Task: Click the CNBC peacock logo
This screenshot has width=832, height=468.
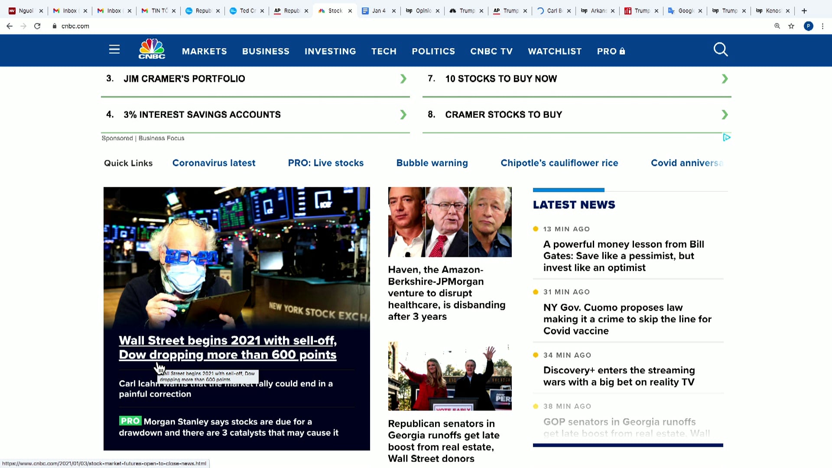Action: click(152, 49)
